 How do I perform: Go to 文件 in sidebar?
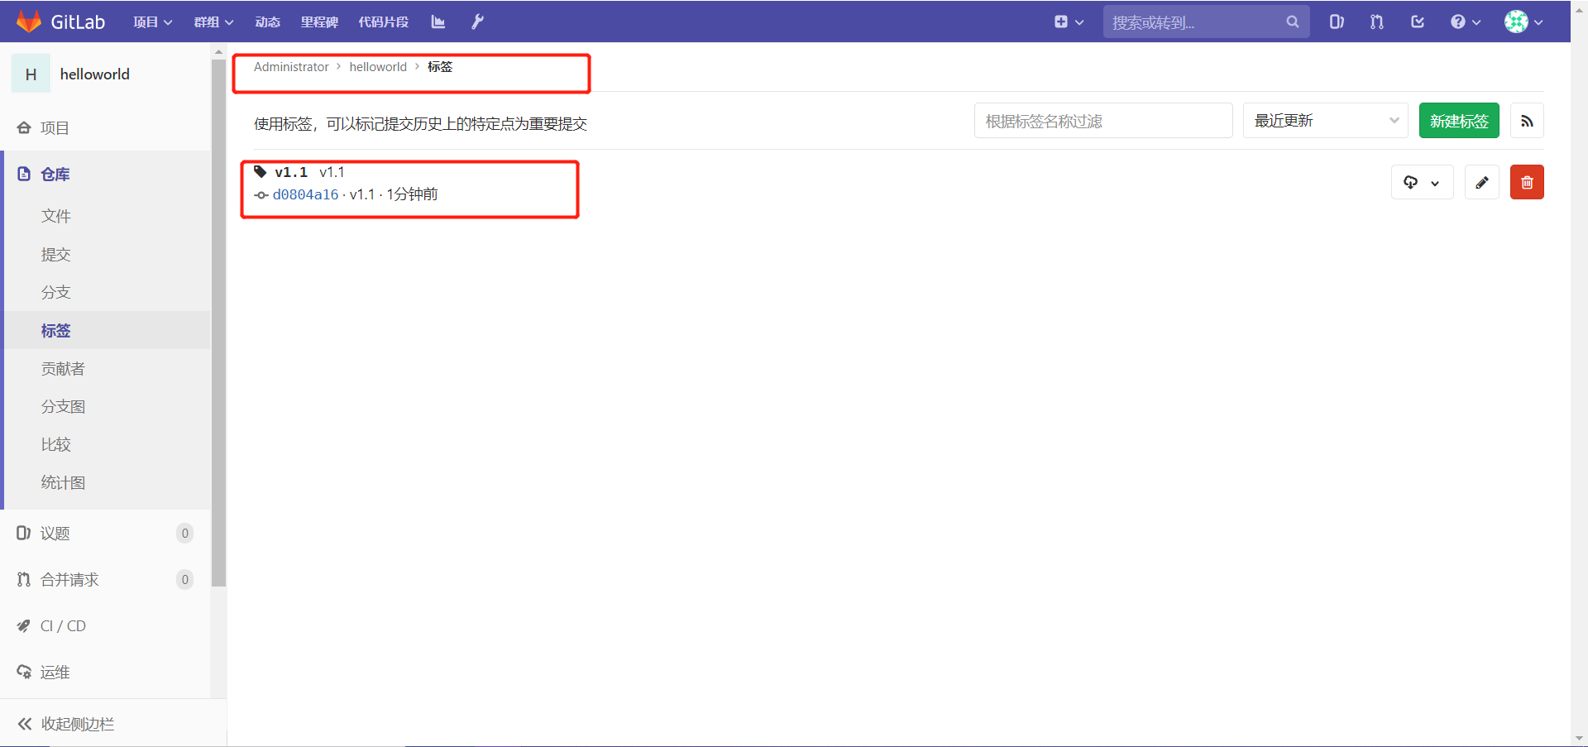click(56, 216)
